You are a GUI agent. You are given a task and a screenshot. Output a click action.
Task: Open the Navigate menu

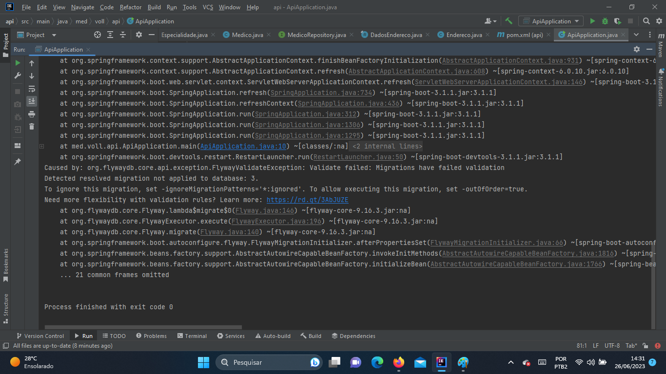[82, 7]
